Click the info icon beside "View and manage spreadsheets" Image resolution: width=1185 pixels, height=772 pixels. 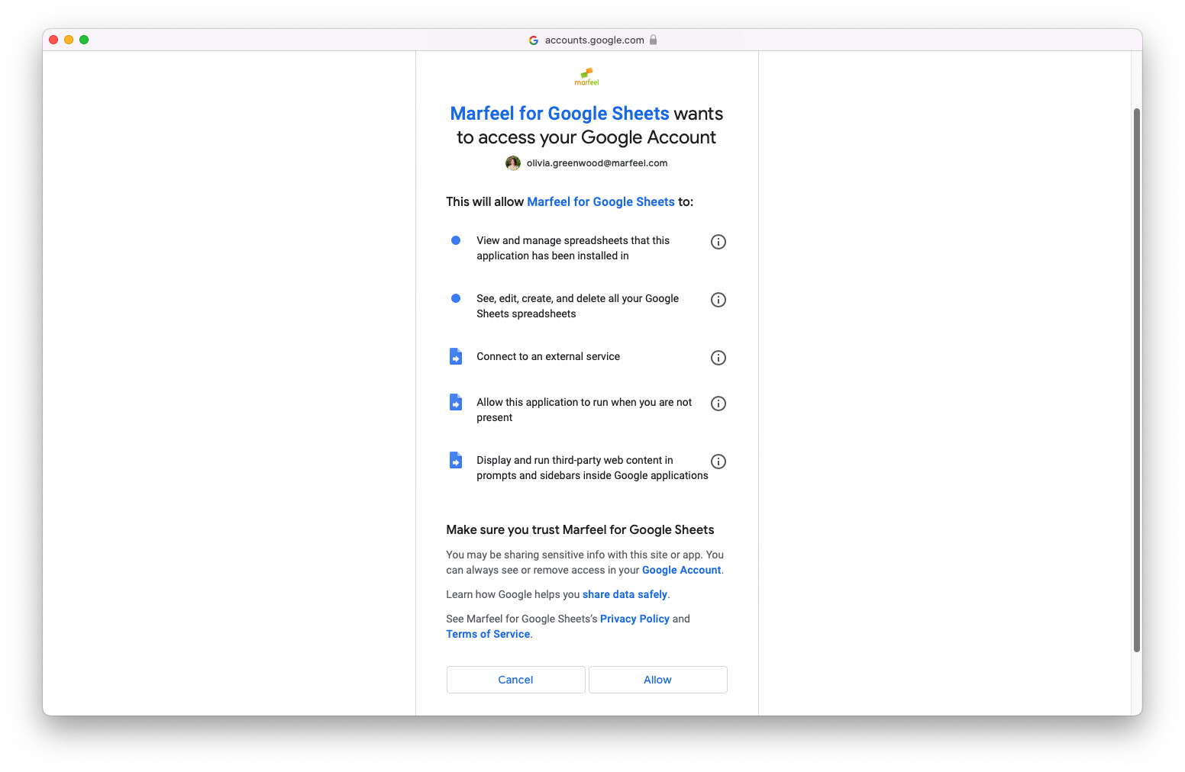click(x=718, y=242)
